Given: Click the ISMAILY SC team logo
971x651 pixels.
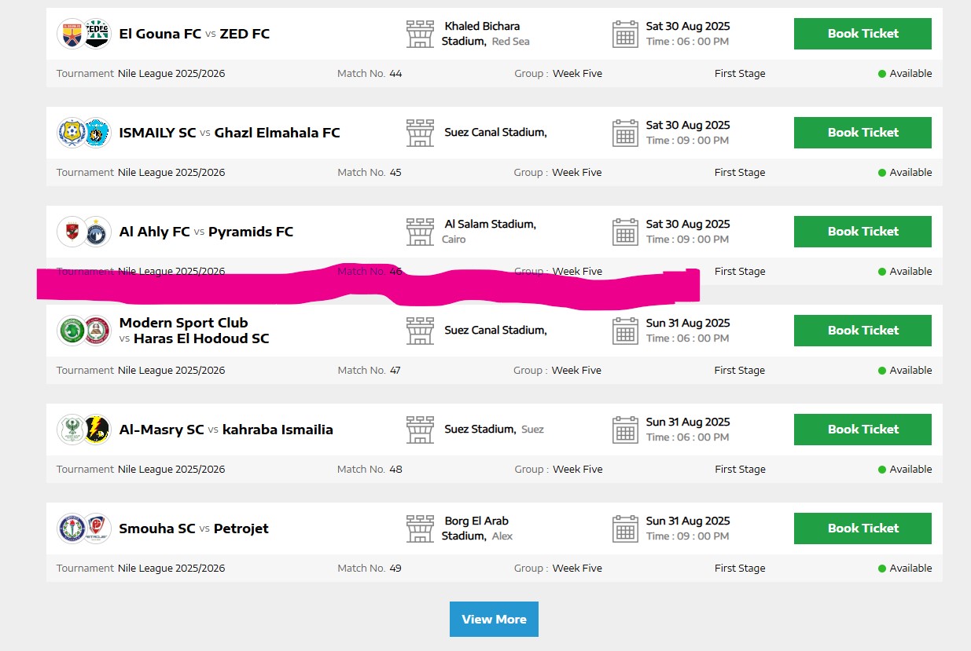Looking at the screenshot, I should 72,133.
